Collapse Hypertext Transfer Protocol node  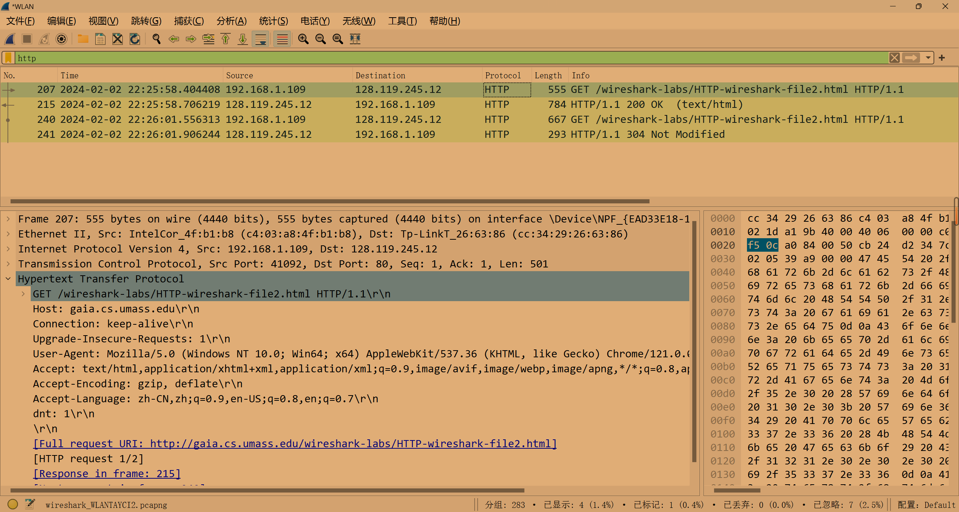click(8, 279)
